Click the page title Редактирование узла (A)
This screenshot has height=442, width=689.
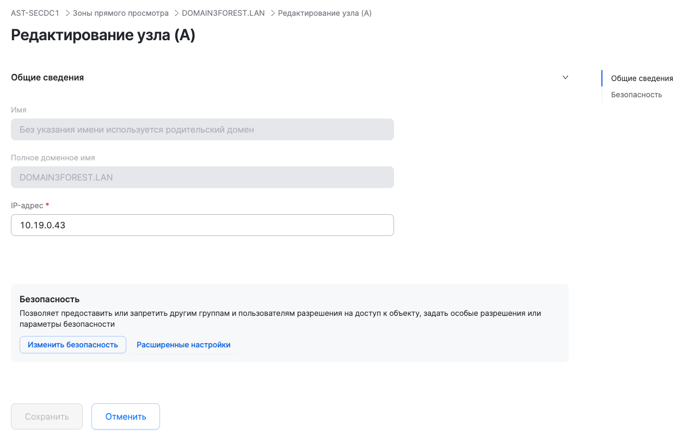point(103,35)
